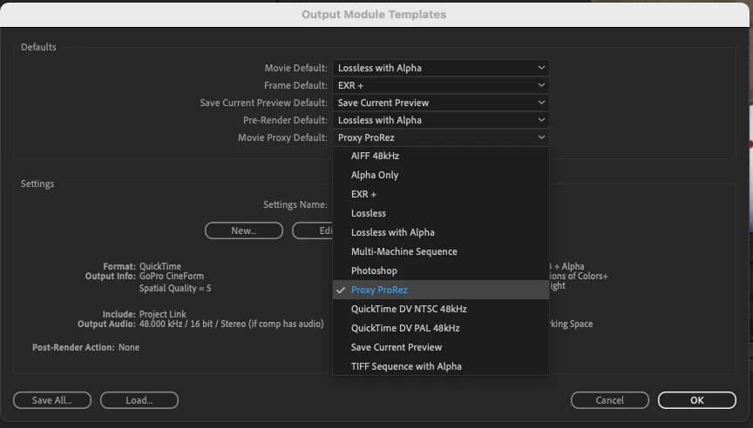Click the Save All... button

click(52, 400)
